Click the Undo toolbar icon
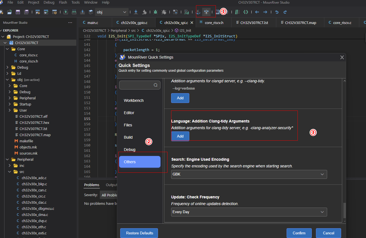Screen dimensions: 366x238 [277, 12]
